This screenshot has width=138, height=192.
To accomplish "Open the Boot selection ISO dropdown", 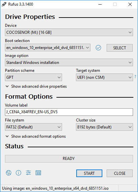I will tap(48, 48).
